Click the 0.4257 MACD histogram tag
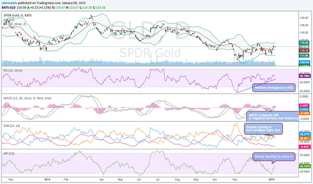Viewport: 313px width, 184px height. 304,106
